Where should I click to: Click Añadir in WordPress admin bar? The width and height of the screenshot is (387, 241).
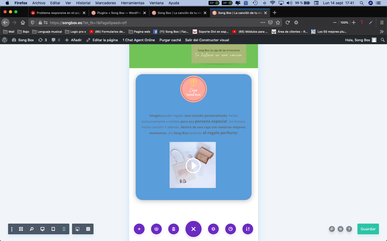(73, 40)
